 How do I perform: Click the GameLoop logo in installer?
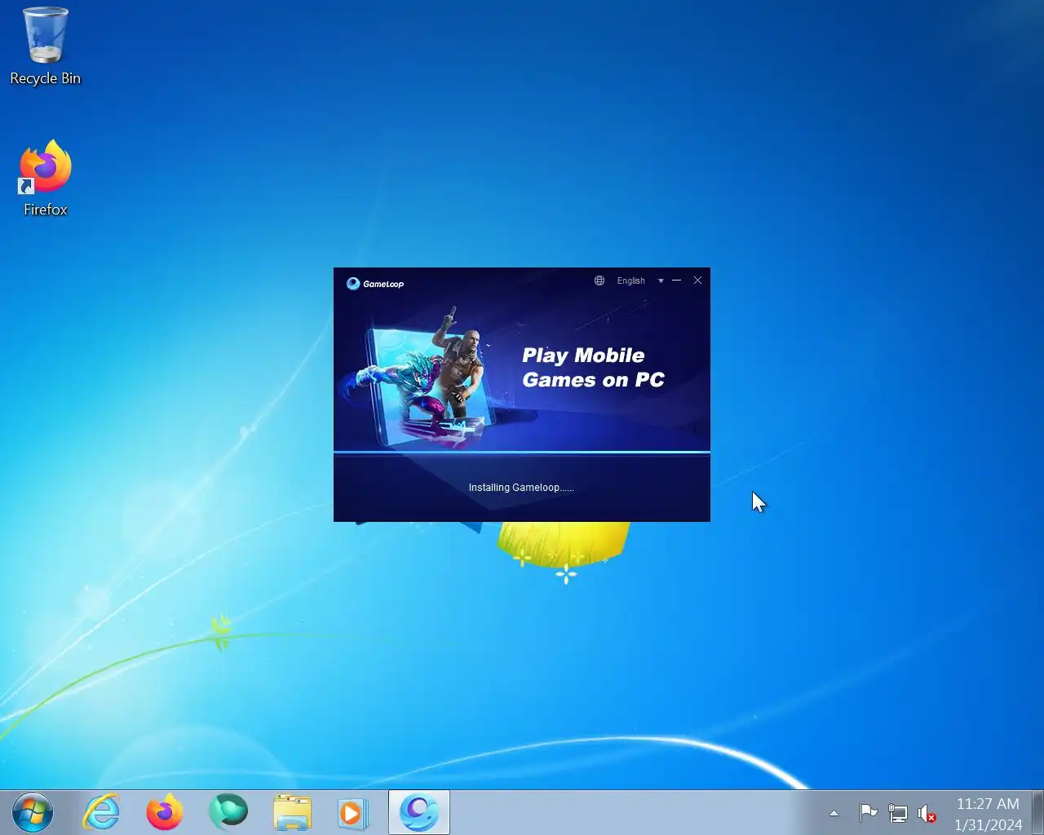click(x=375, y=284)
